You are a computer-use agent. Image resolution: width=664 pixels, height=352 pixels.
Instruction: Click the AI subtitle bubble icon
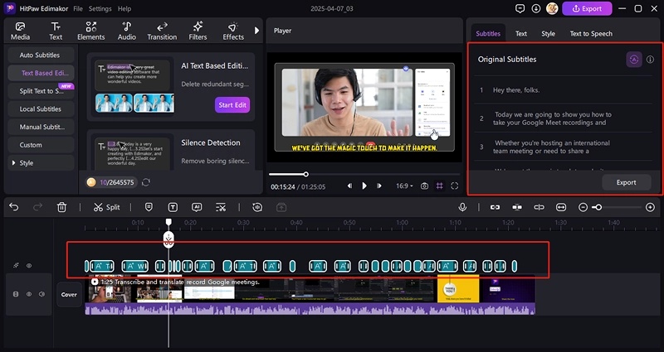197,207
